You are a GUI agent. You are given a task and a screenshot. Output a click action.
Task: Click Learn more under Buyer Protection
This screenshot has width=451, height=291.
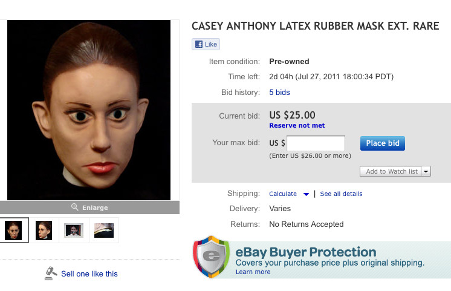pos(253,272)
